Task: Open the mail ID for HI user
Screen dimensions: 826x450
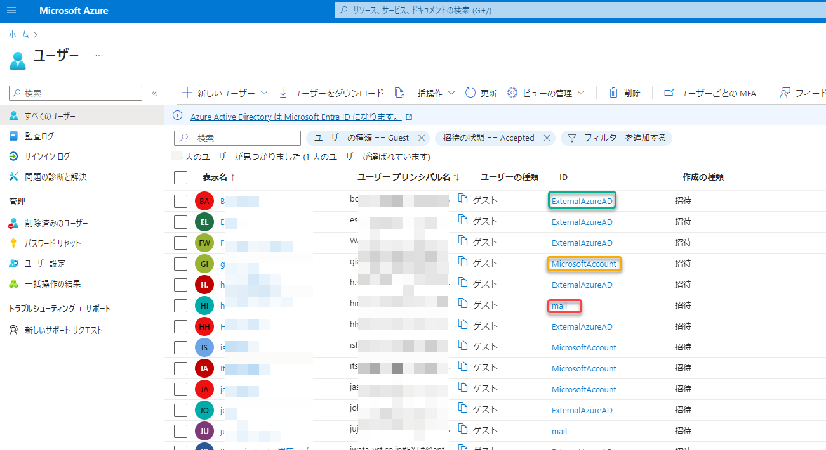Action: (x=559, y=305)
